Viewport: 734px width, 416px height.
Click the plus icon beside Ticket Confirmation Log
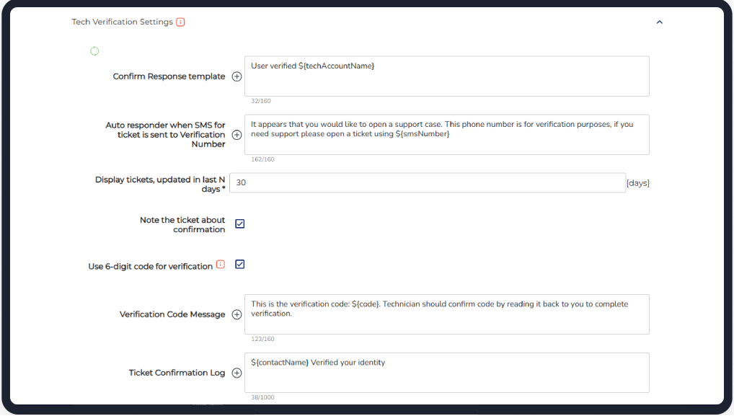[236, 373]
